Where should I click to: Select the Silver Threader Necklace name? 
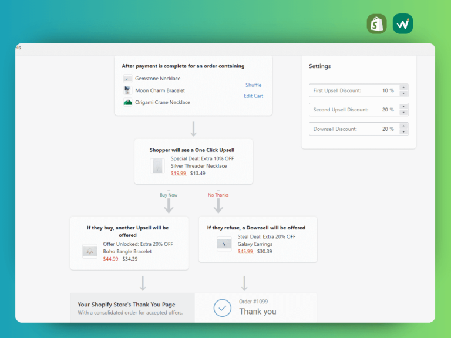(x=198, y=166)
